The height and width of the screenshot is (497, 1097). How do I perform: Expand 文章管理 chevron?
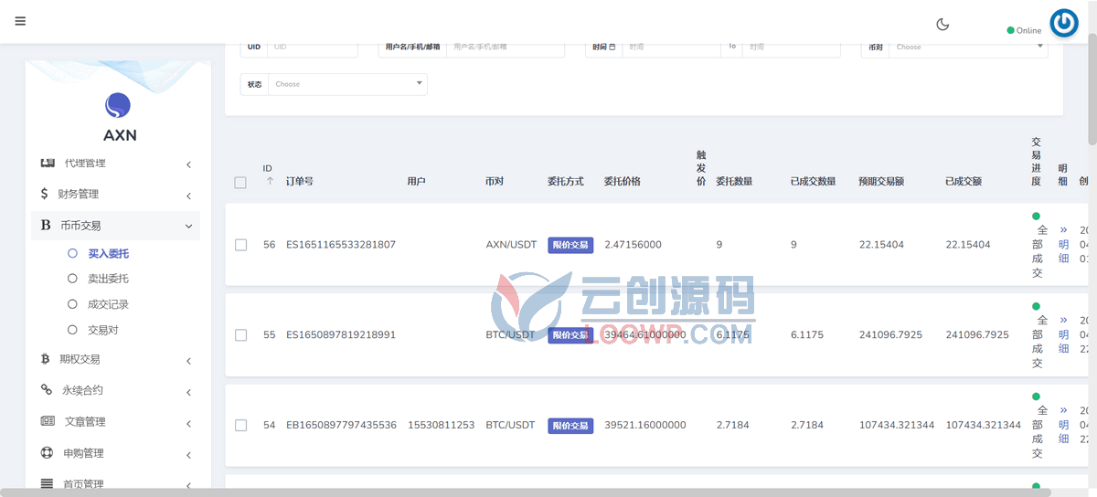coord(188,423)
